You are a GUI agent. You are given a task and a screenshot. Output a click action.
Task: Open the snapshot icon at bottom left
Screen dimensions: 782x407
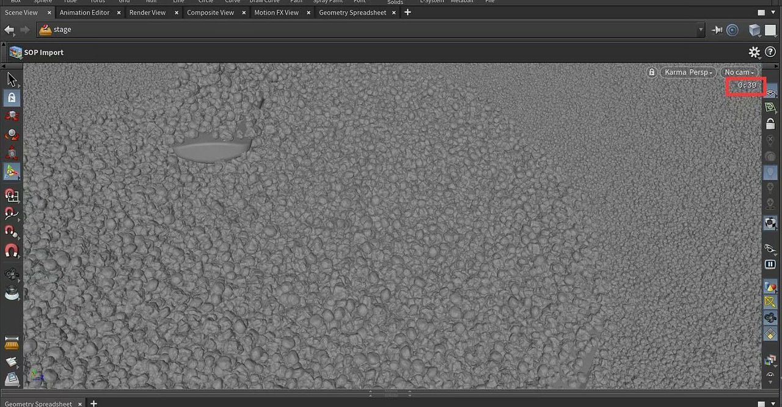pos(12,379)
